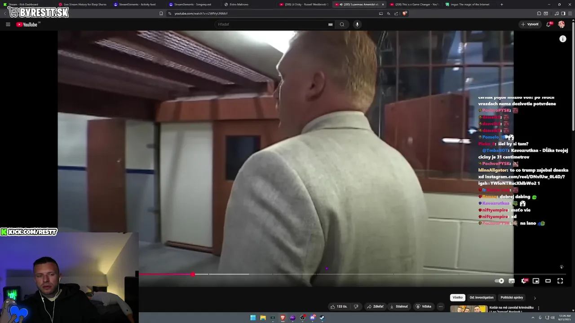
Task: Open options menu for Kotlár video suggestion
Action: (539, 308)
